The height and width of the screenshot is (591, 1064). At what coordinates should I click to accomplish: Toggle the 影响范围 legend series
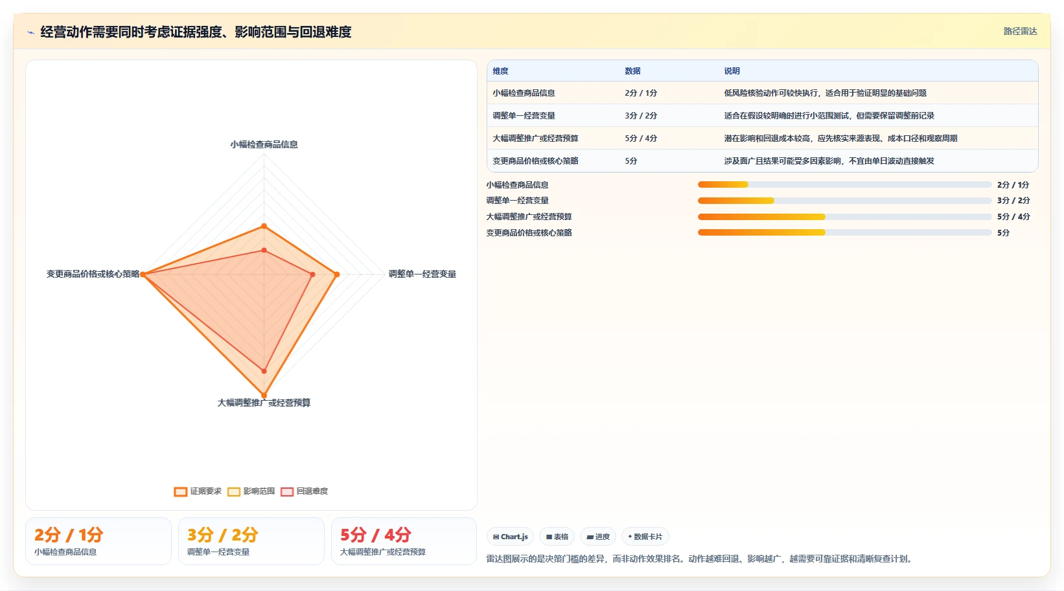coord(251,491)
